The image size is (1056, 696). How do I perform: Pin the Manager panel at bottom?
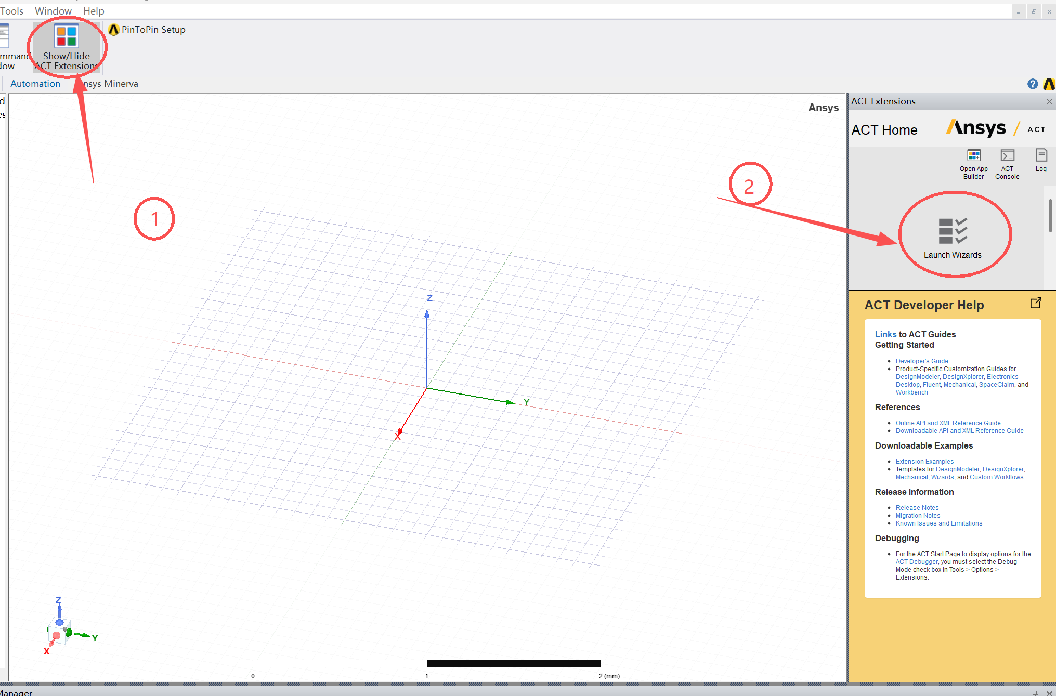(1035, 692)
